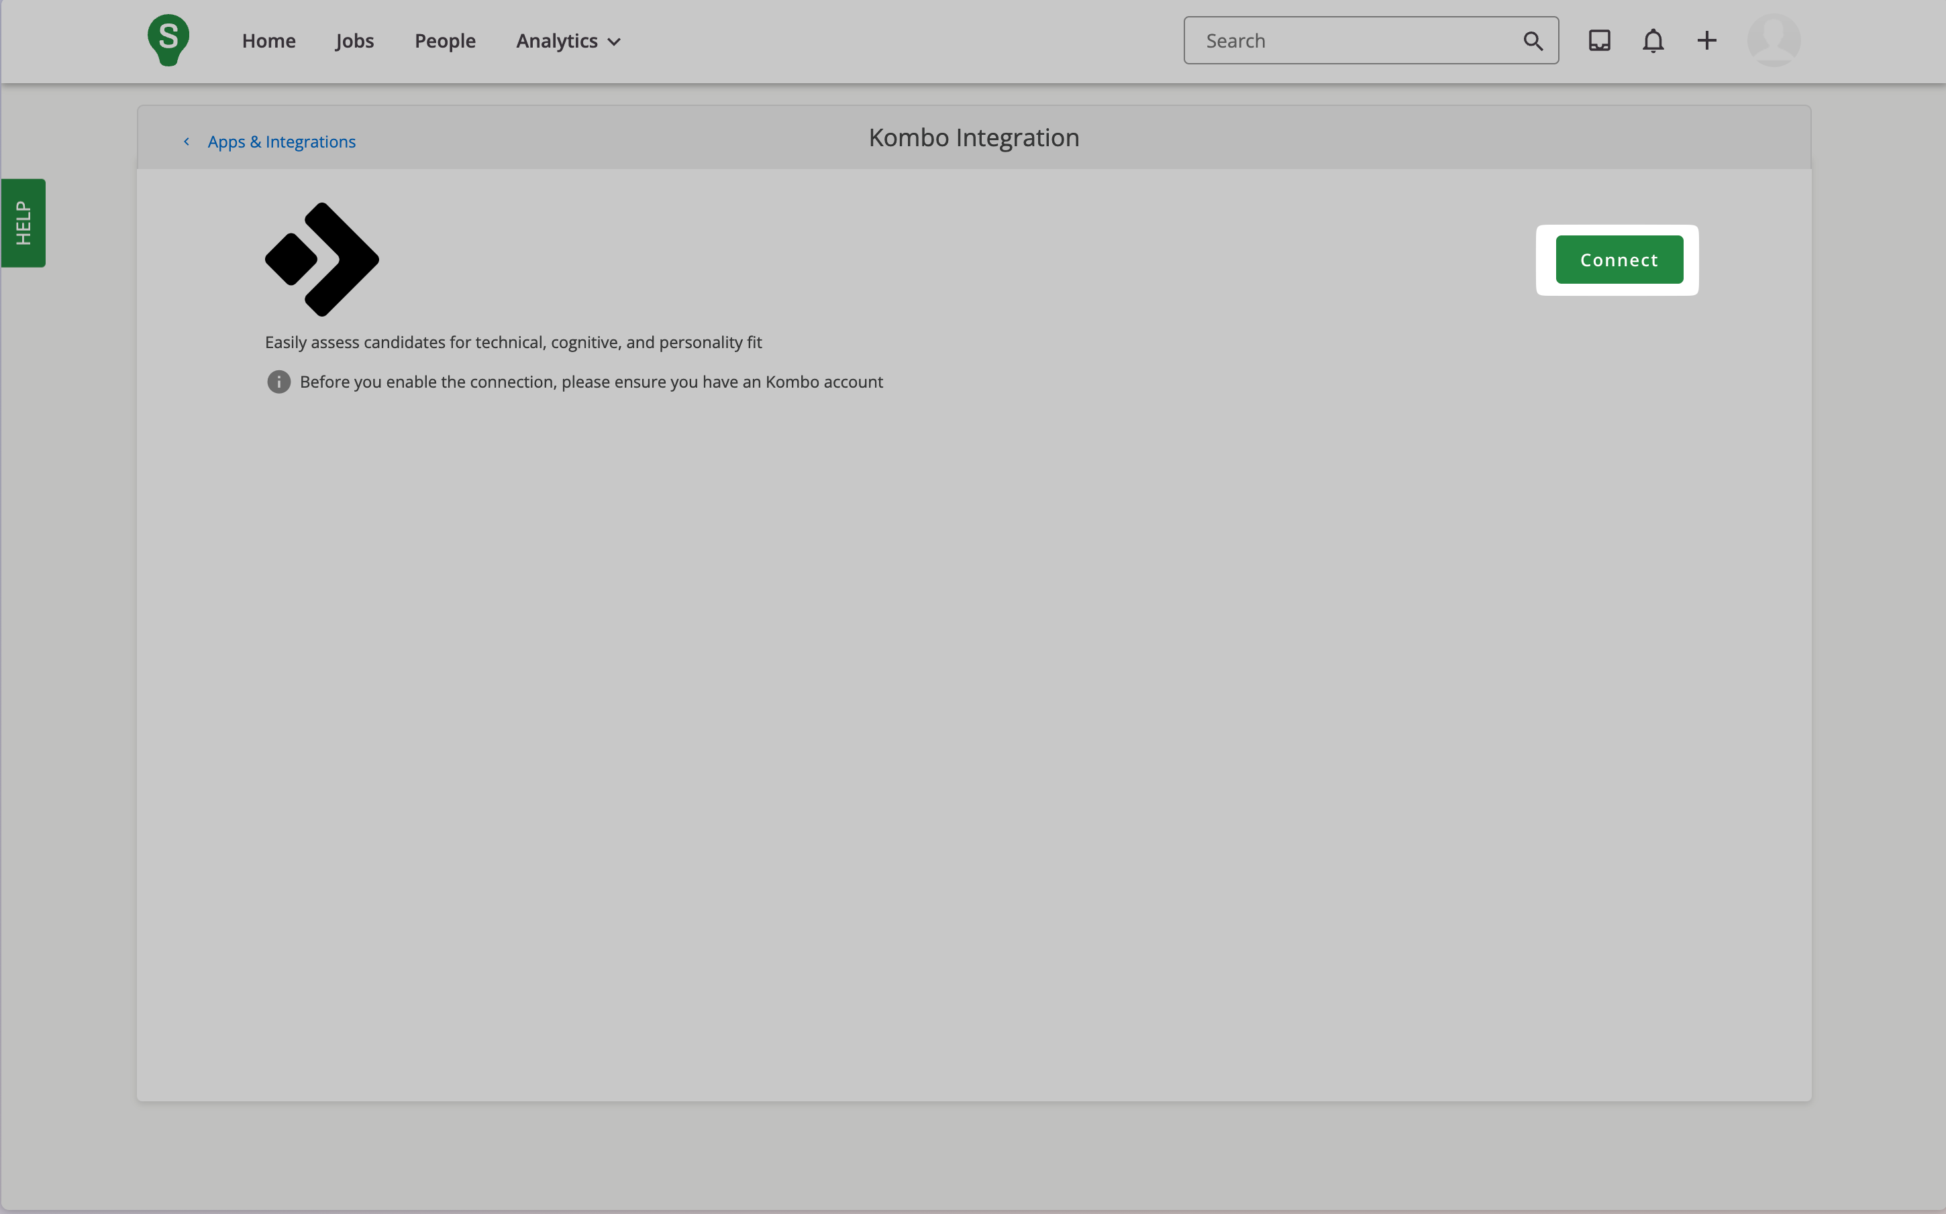Go back to Apps & Integrations
Viewport: 1946px width, 1214px height.
coord(281,142)
